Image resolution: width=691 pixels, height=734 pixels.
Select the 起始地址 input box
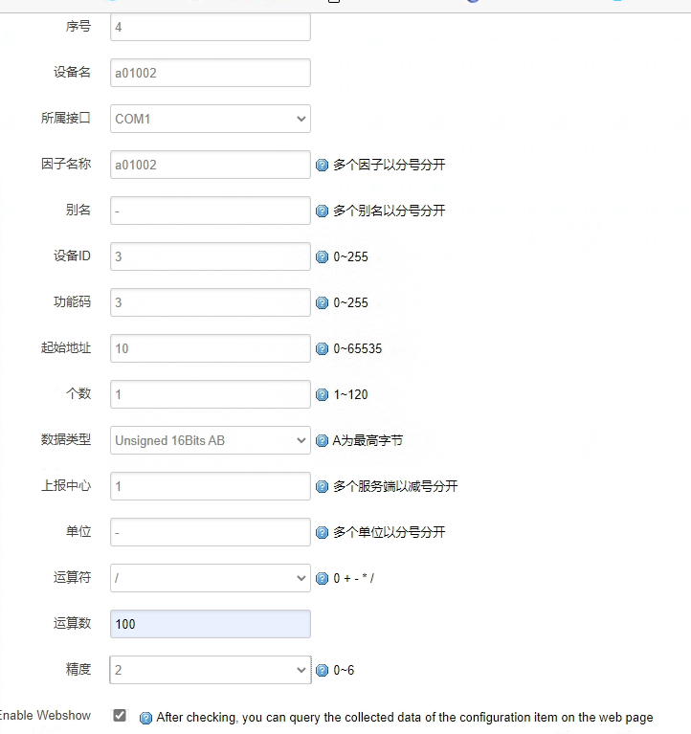pos(211,348)
